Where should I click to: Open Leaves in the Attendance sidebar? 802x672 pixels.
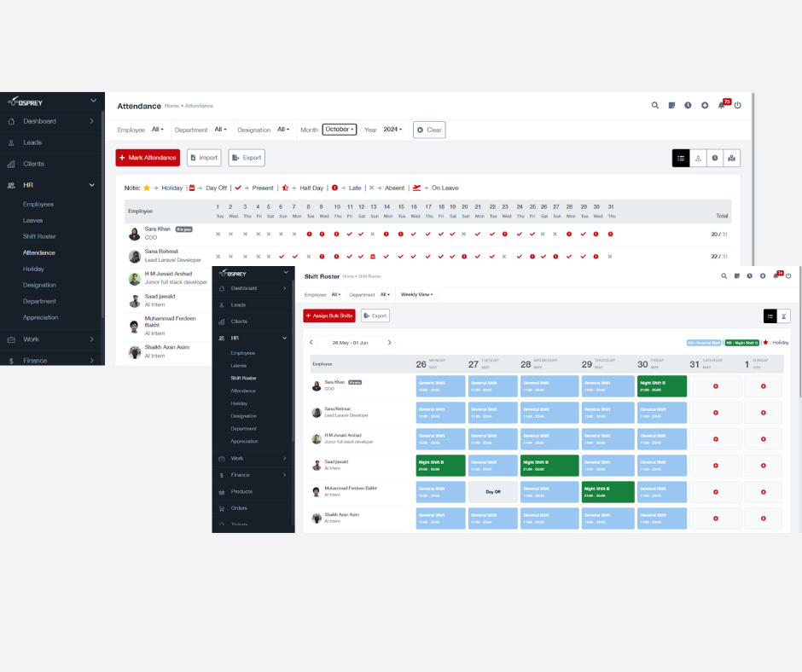[x=33, y=220]
